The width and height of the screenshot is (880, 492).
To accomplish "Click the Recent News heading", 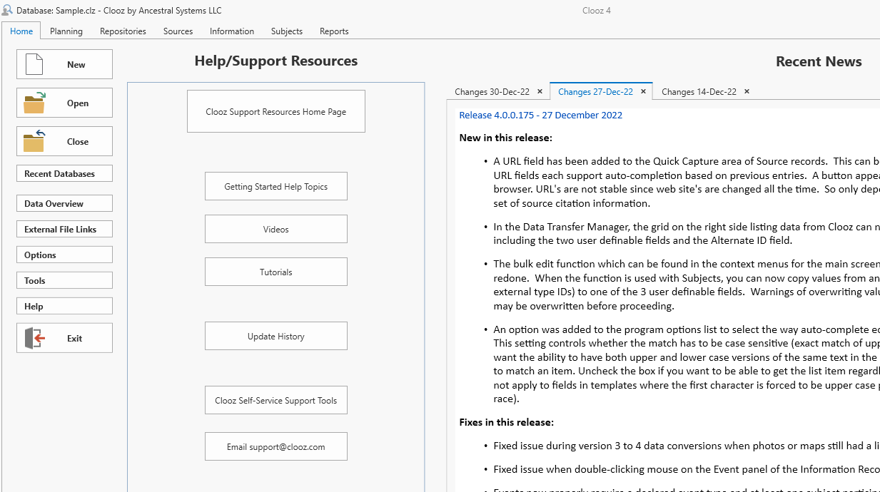I will click(x=819, y=62).
